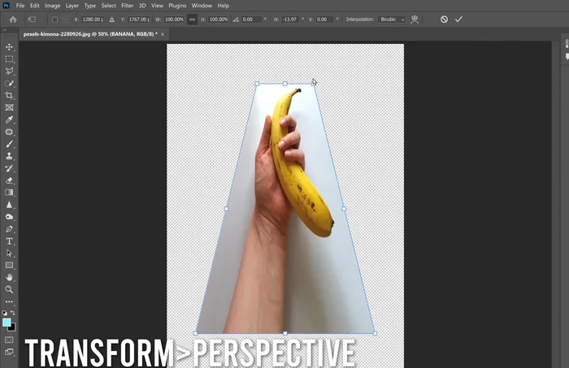The image size is (569, 368).
Task: Switch to warp mode toggle
Action: (416, 19)
